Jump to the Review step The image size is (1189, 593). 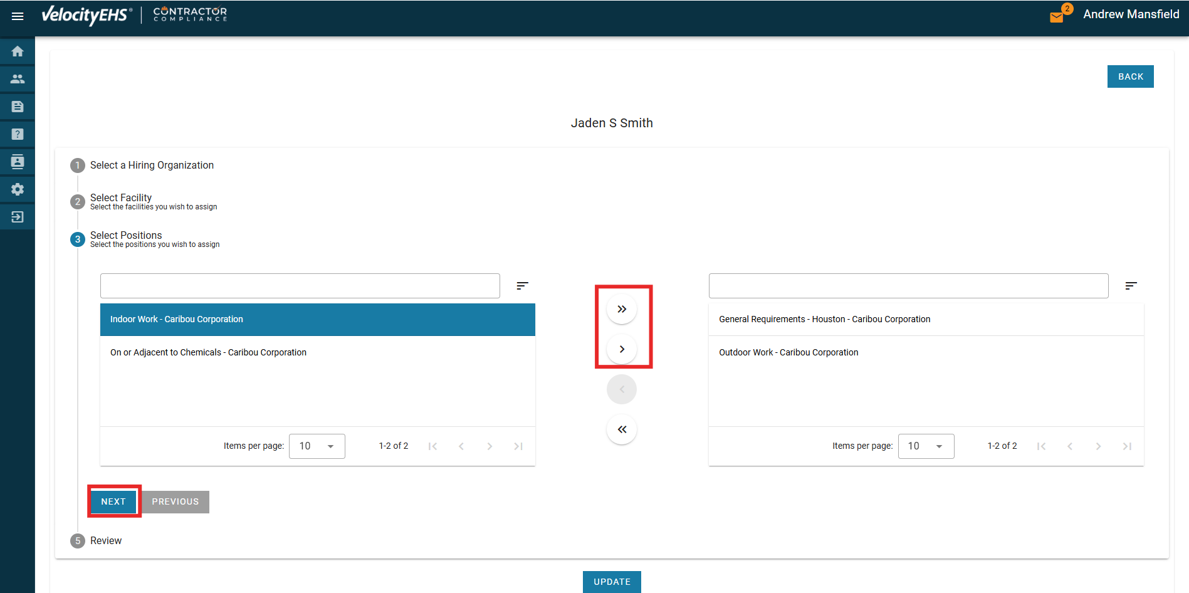tap(105, 541)
